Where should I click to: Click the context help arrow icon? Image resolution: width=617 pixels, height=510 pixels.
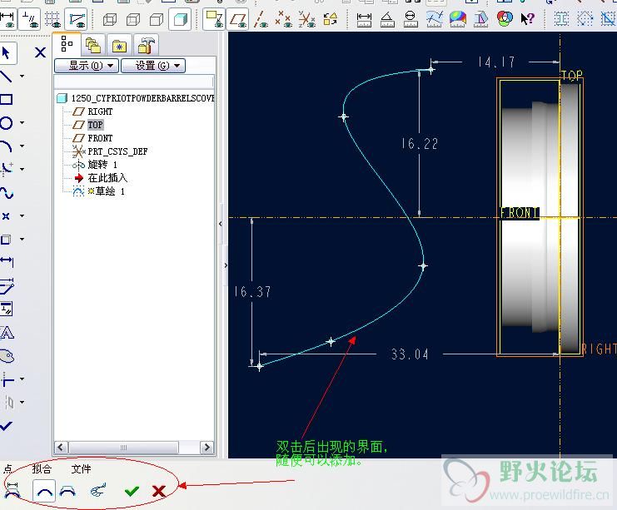[528, 18]
